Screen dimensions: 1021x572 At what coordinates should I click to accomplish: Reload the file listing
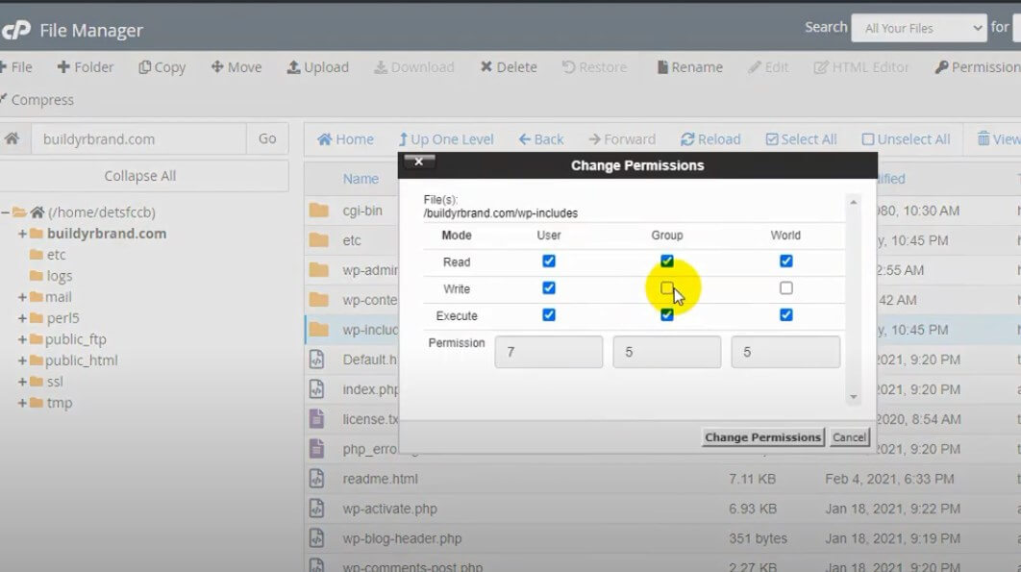coord(710,139)
